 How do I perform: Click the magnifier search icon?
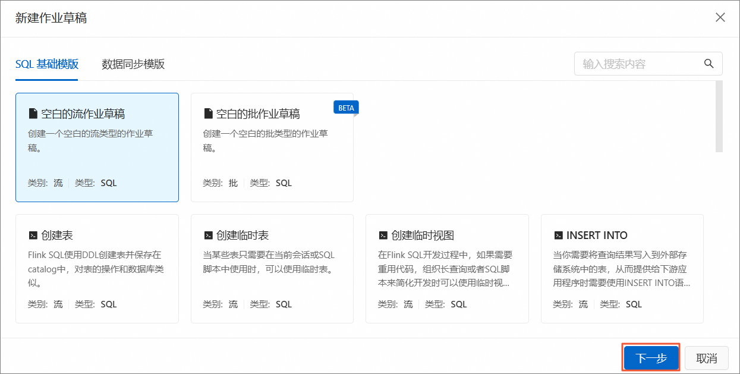tap(708, 64)
